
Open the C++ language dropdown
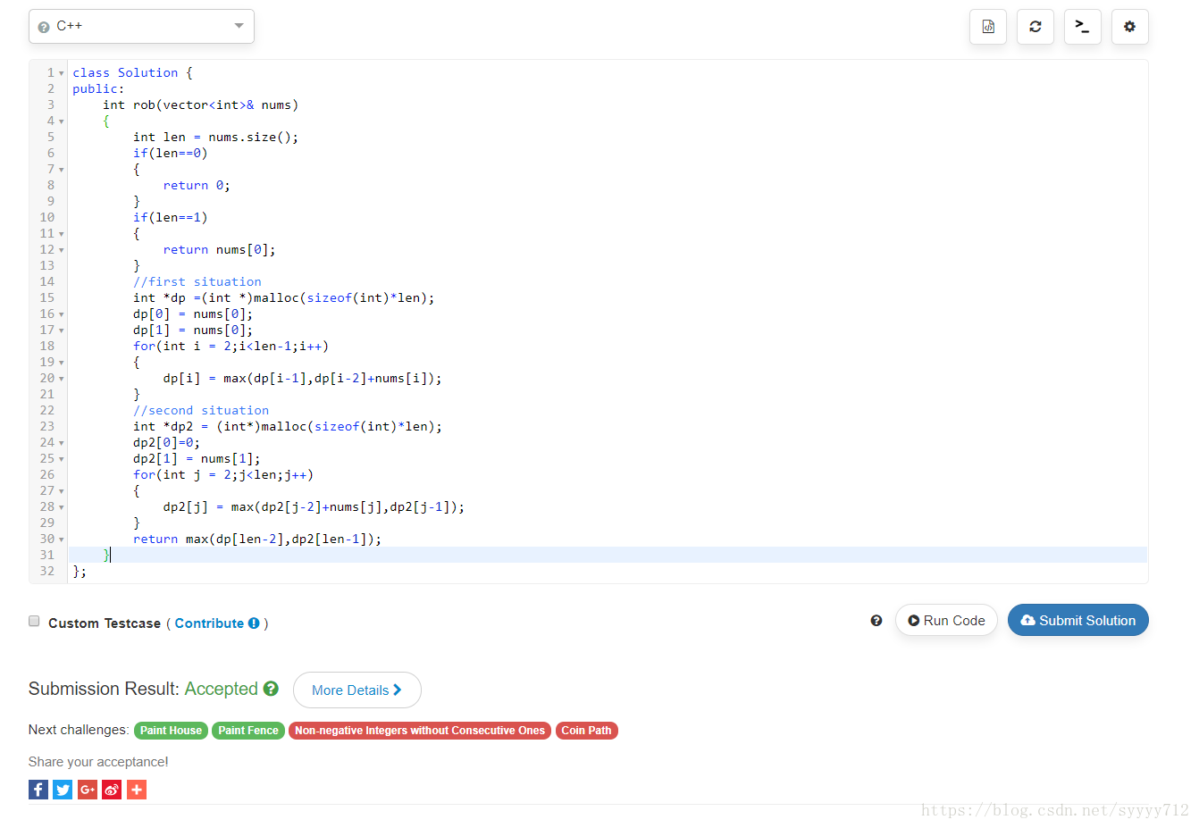click(141, 26)
